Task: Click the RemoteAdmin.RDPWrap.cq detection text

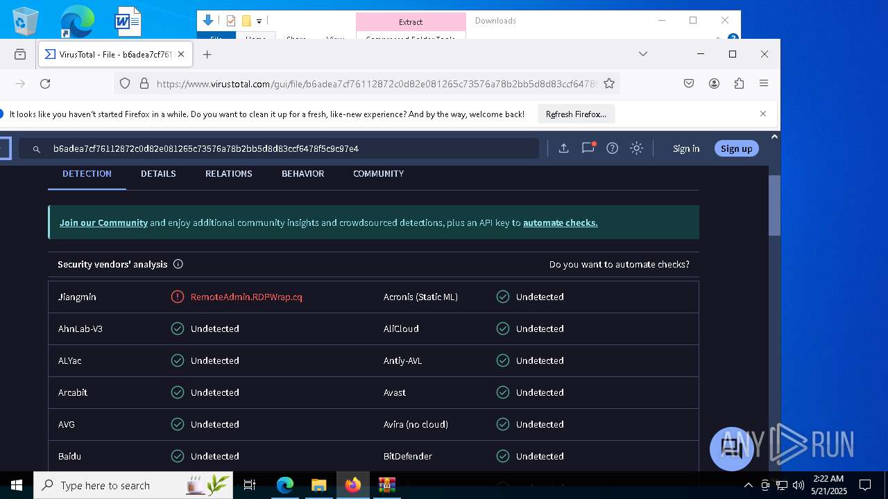Action: tap(246, 297)
